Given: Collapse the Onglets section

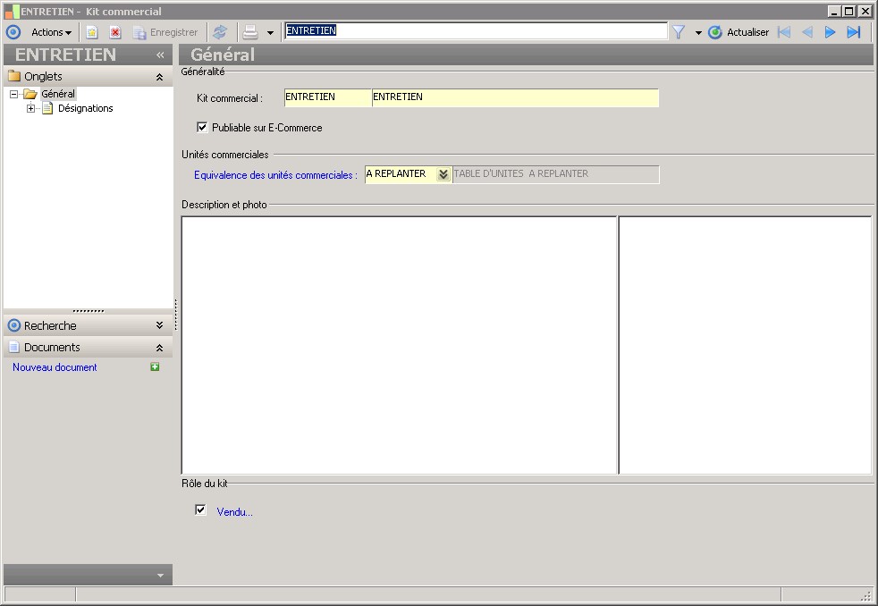Looking at the screenshot, I should [159, 77].
